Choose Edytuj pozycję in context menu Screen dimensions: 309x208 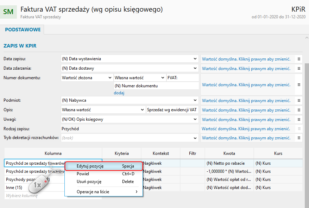[x=104, y=166]
